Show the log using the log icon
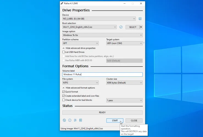The image size is (203, 137). click(x=81, y=120)
